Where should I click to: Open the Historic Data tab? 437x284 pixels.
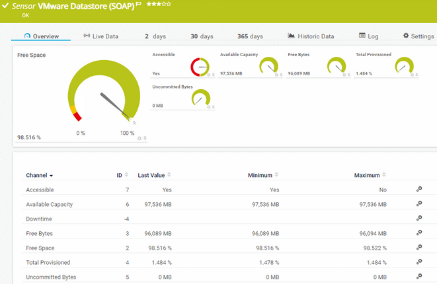311,36
